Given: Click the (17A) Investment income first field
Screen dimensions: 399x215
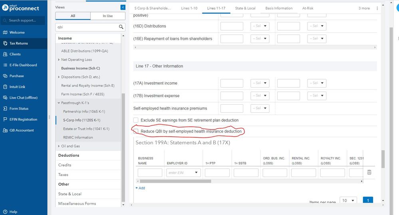Looking at the screenshot, I should click(232, 84).
